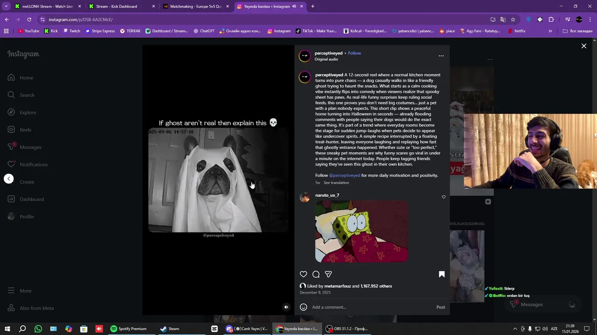This screenshot has height=335, width=597.
Task: Open the Все закладки bookmarks folder
Action: coord(577,31)
